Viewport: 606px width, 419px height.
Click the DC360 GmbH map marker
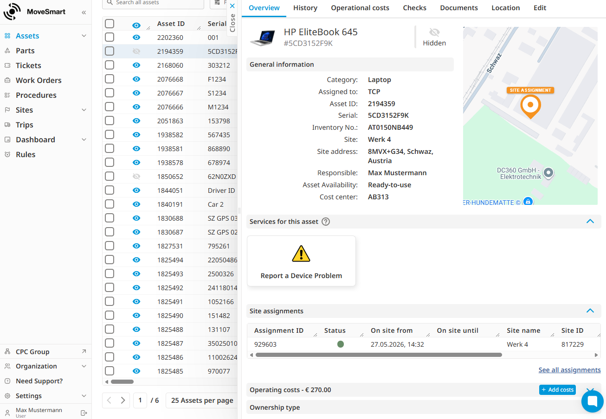coord(549,173)
